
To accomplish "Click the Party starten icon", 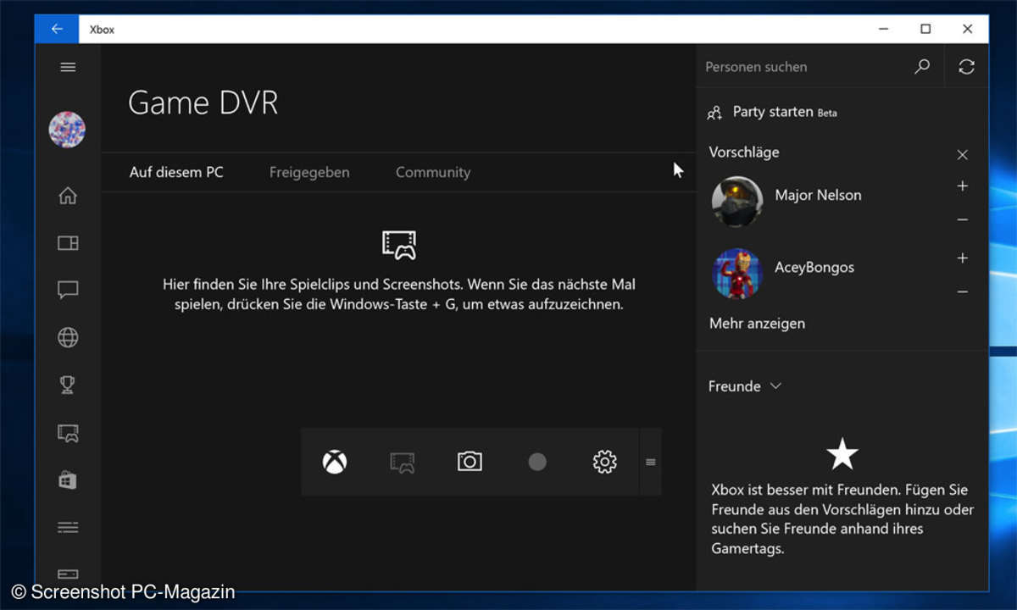I will [714, 112].
